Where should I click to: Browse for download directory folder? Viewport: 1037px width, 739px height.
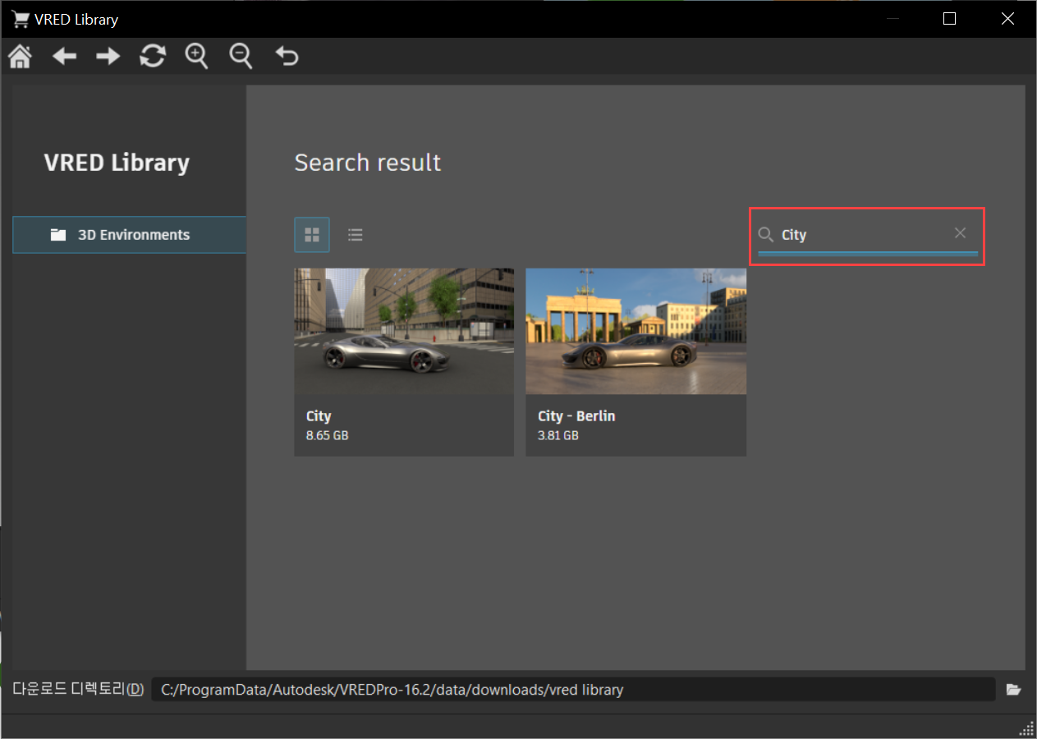click(1013, 690)
